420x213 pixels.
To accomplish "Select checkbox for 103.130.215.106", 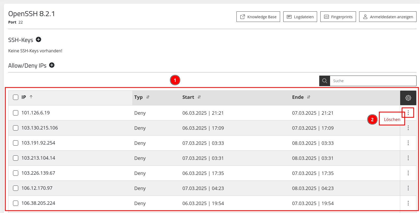I will [x=16, y=128].
